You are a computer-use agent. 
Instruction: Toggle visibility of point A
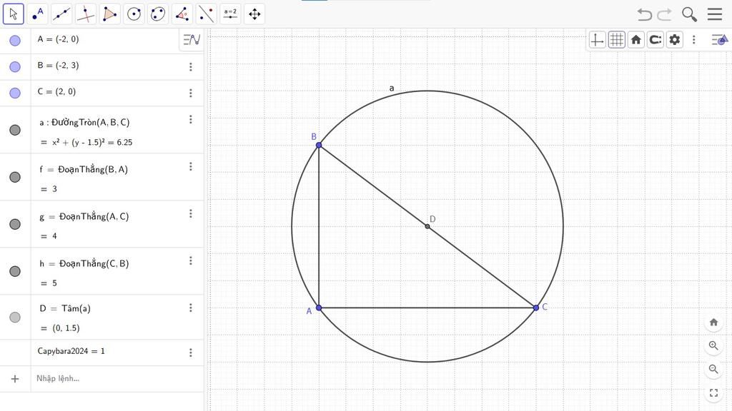[15, 41]
